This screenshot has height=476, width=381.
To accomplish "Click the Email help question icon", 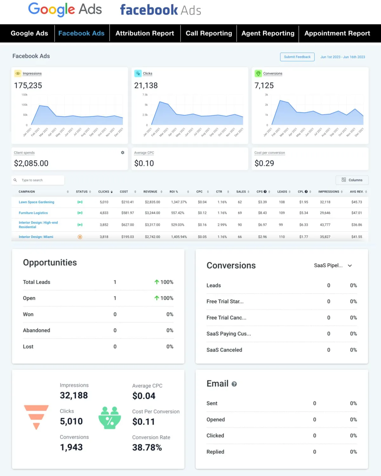I will [x=234, y=384].
